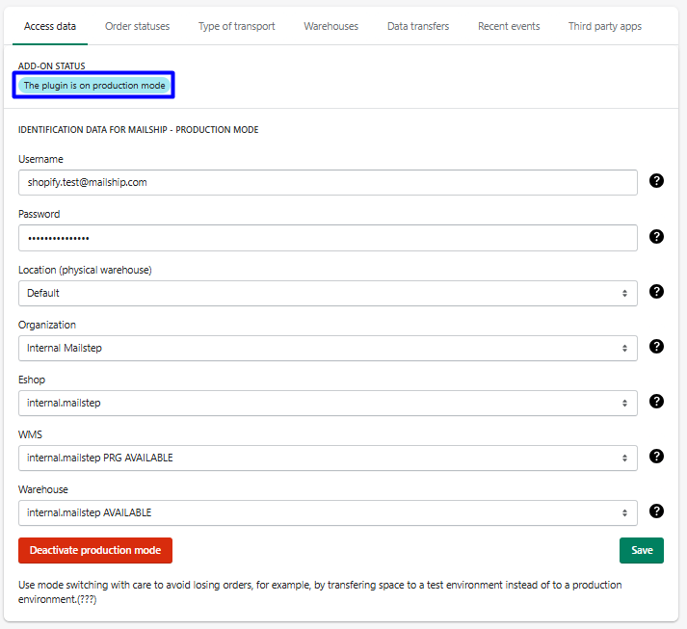Open the Warehouse field help icon

pos(657,511)
